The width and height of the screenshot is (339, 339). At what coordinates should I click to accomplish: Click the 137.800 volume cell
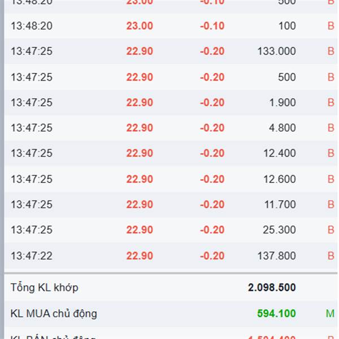pos(276,256)
